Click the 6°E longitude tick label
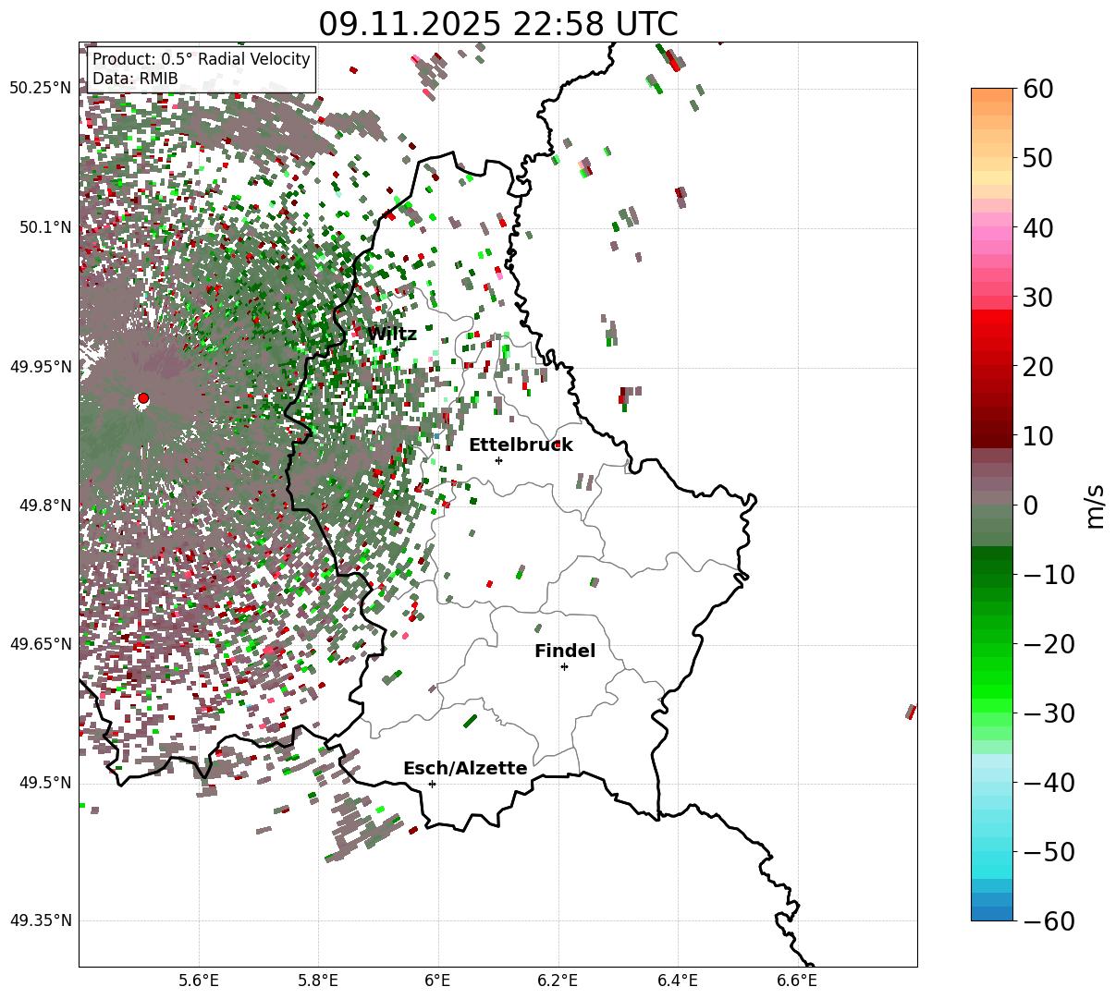Screen dimensions: 1116x999 coord(438,981)
